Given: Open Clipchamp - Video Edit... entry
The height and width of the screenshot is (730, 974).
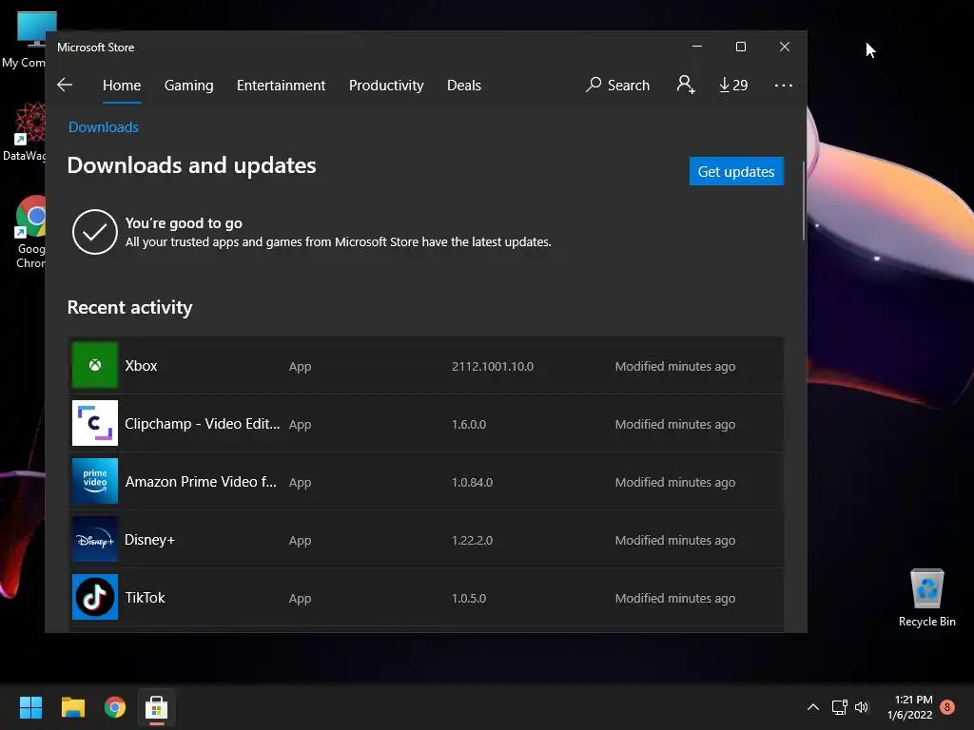Looking at the screenshot, I should (x=202, y=424).
